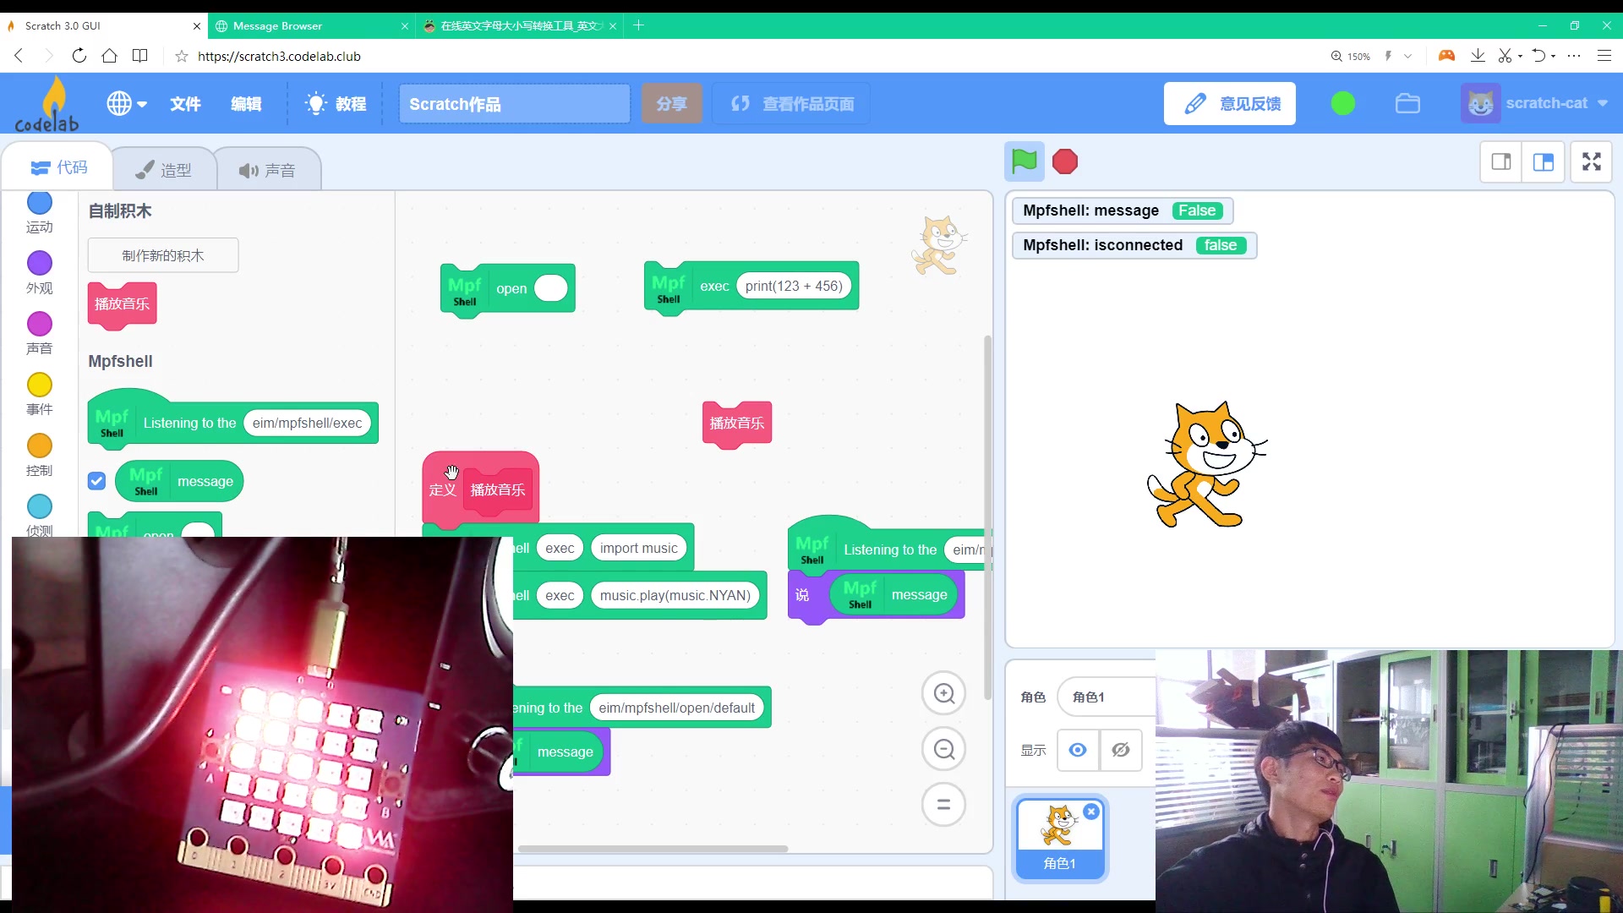
Task: Click the Scratch作品 project title field
Action: [514, 103]
